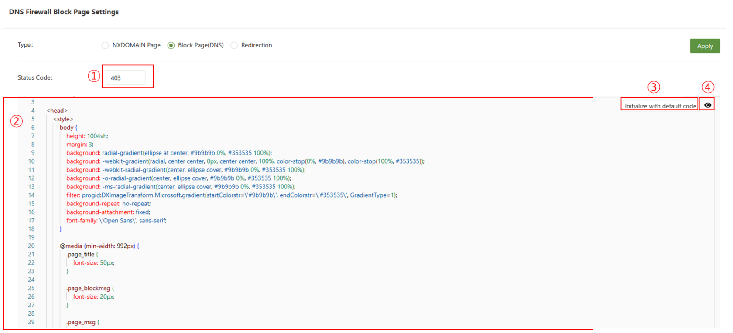Choose the Block Page(DNS) radio button
Image resolution: width=733 pixels, height=333 pixels.
coord(171,45)
